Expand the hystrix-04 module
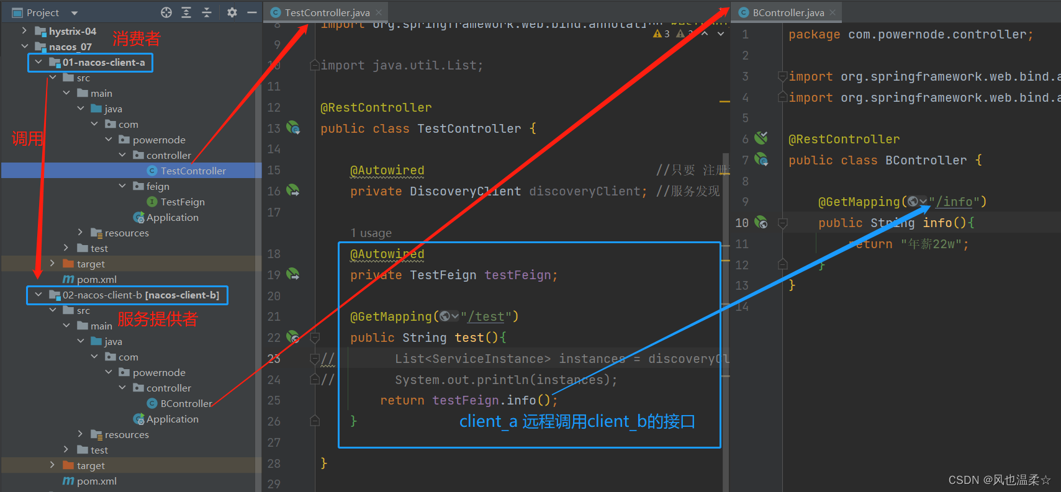 [24, 30]
